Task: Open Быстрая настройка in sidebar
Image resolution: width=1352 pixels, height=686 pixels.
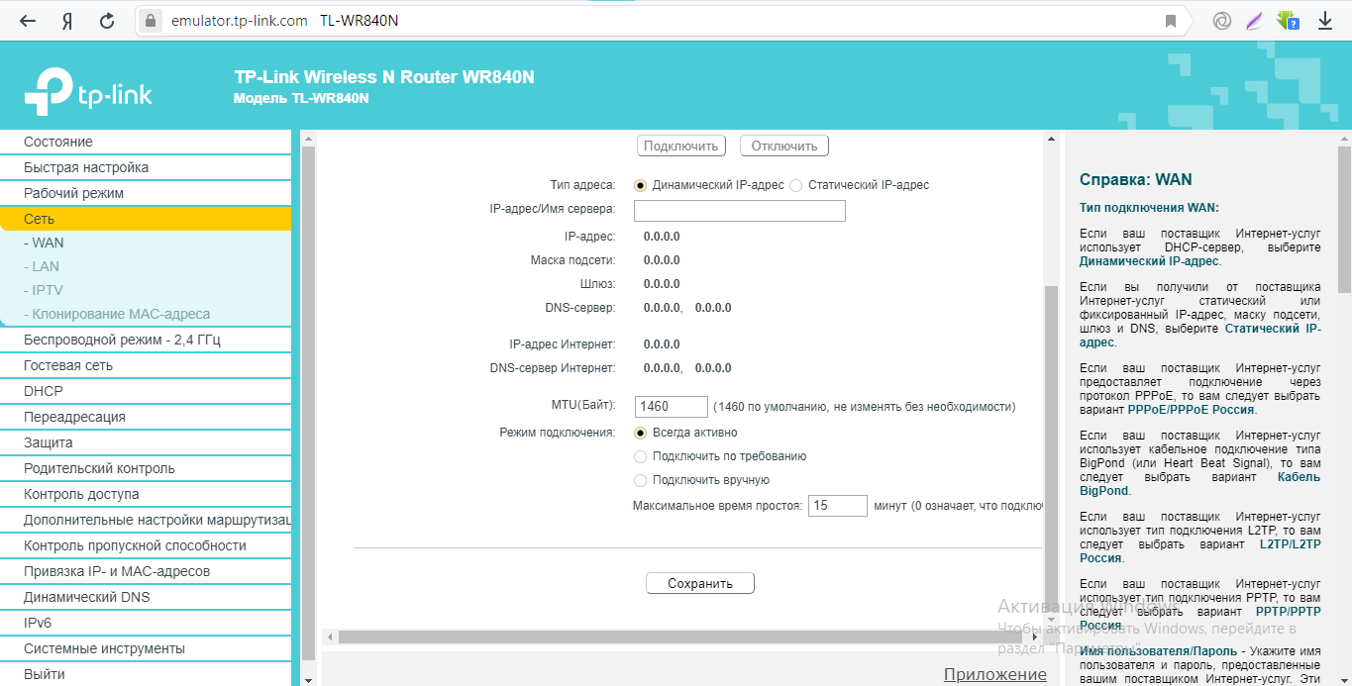Action: click(x=146, y=167)
